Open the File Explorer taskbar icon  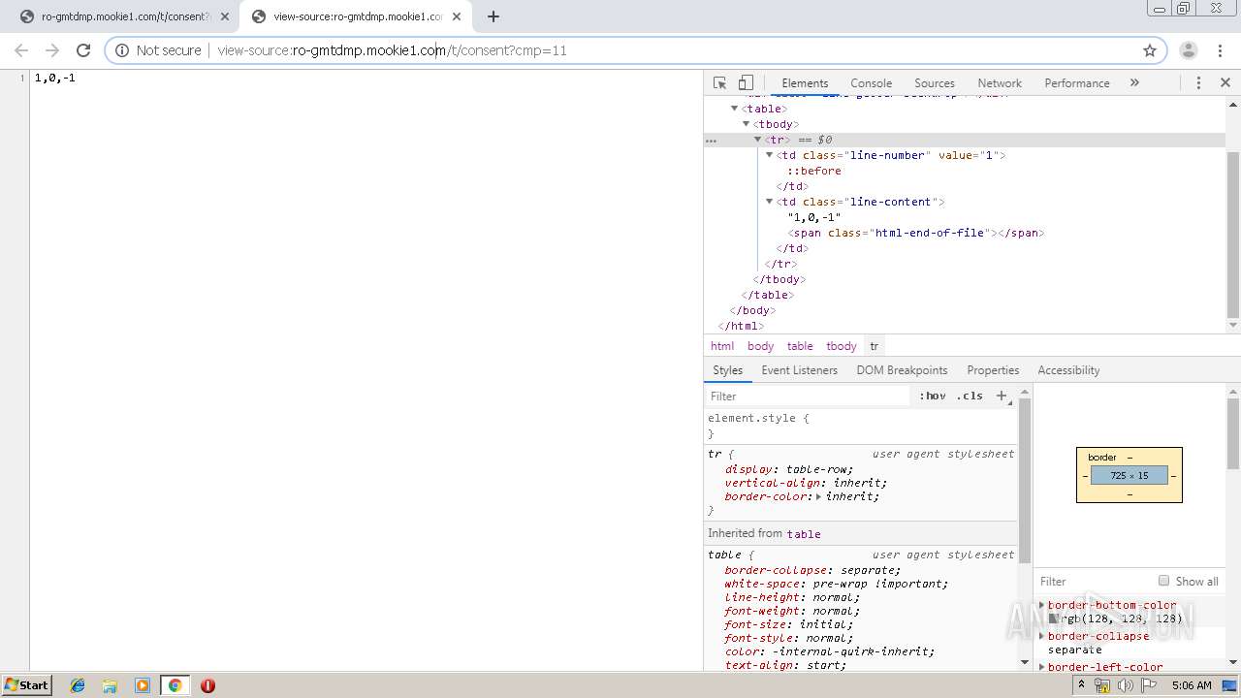click(111, 685)
